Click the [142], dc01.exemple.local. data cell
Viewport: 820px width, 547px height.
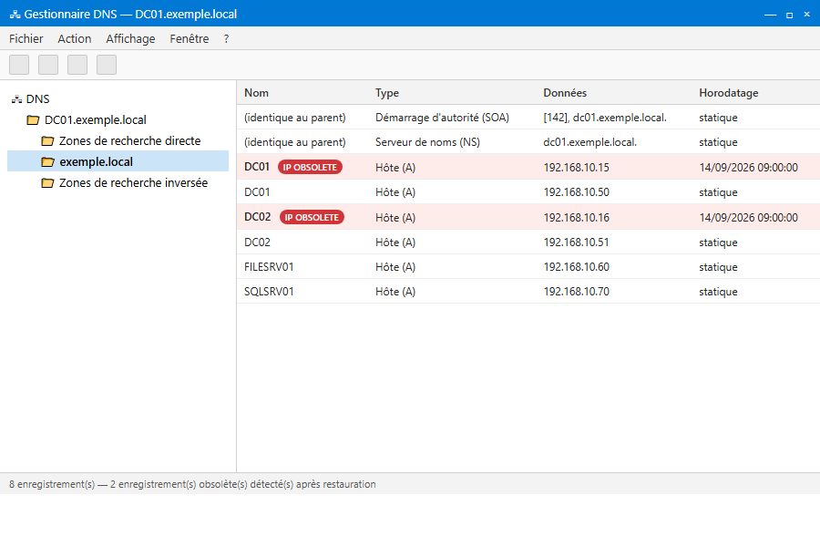[605, 118]
